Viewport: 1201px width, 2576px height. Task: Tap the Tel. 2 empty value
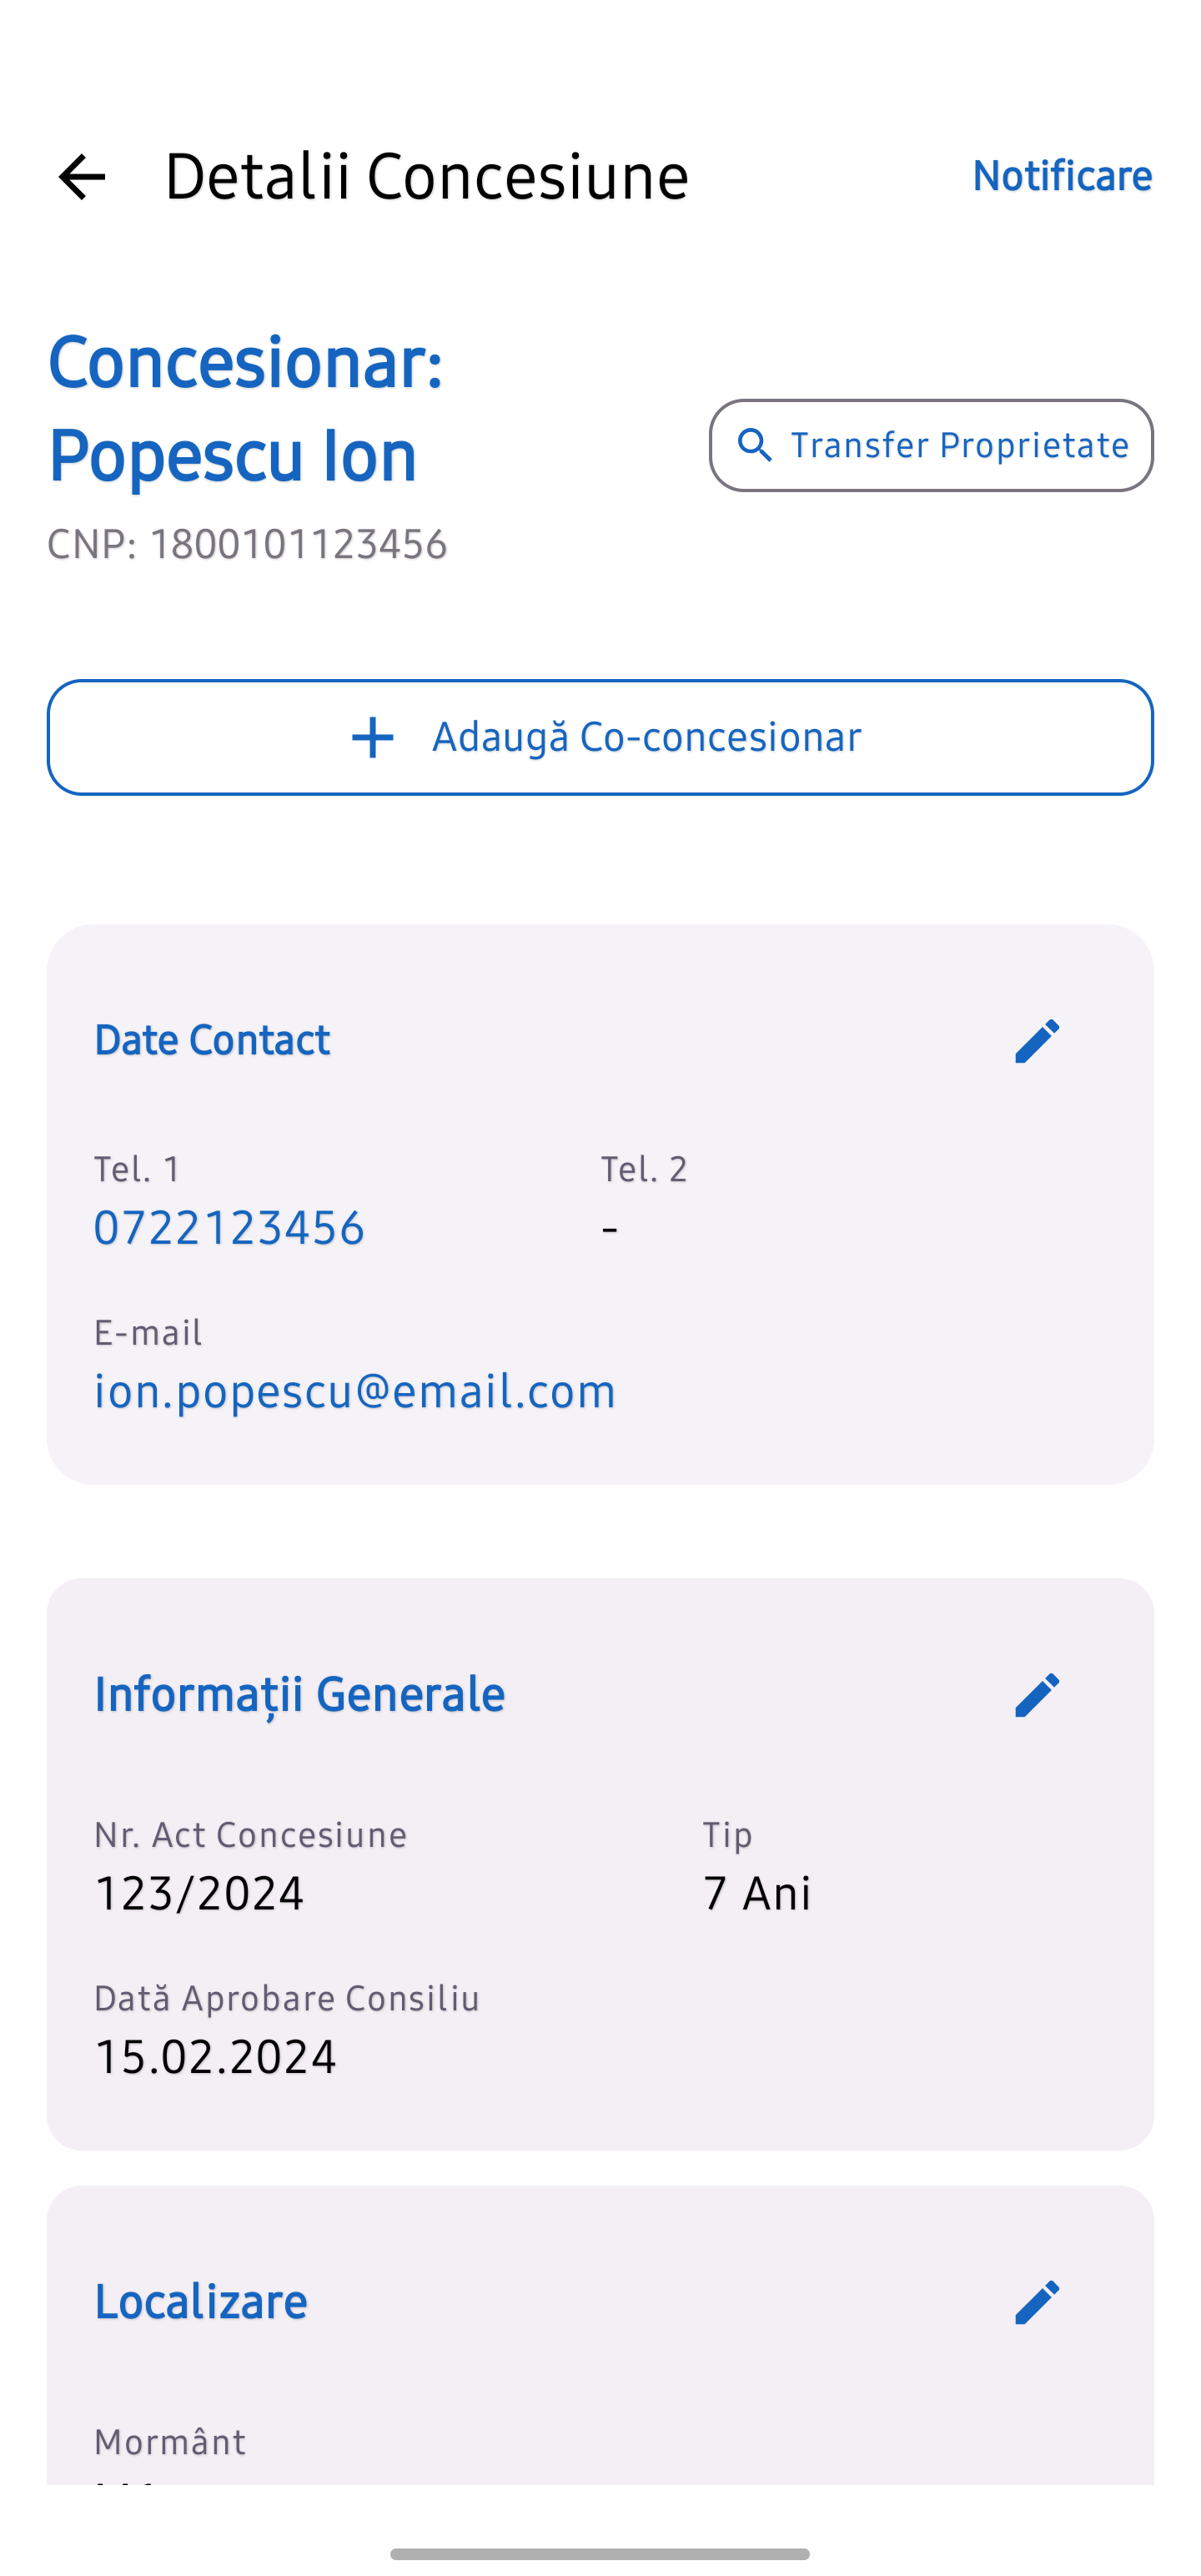(x=610, y=1227)
